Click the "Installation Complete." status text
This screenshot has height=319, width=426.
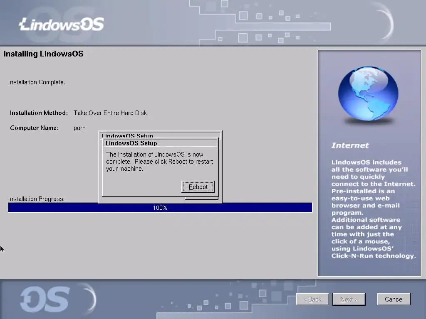point(37,82)
